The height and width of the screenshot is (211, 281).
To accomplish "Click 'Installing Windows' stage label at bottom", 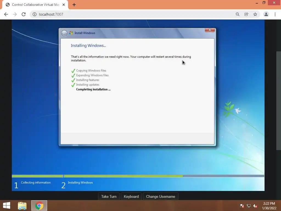I will 80,182.
